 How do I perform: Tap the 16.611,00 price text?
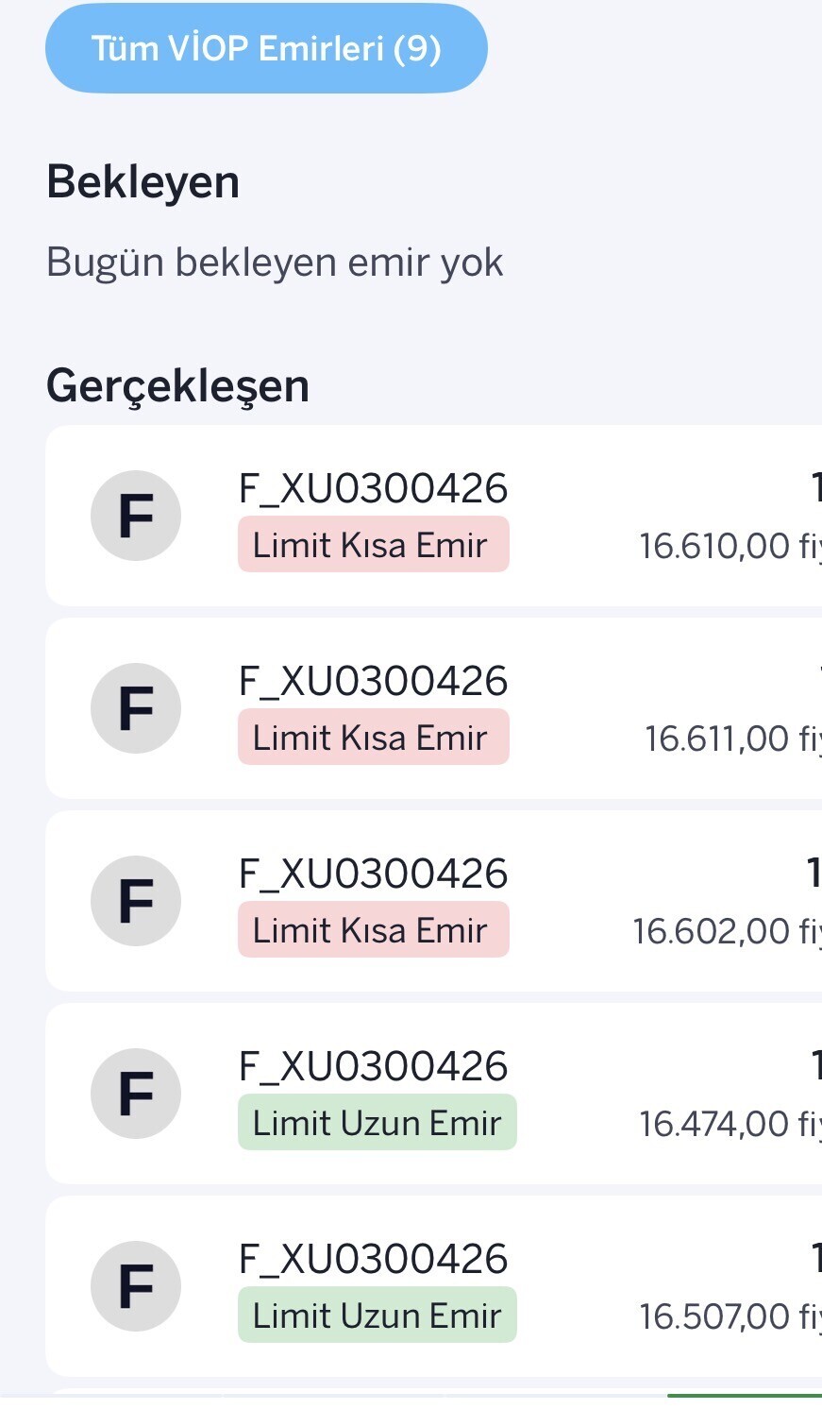[x=717, y=738]
